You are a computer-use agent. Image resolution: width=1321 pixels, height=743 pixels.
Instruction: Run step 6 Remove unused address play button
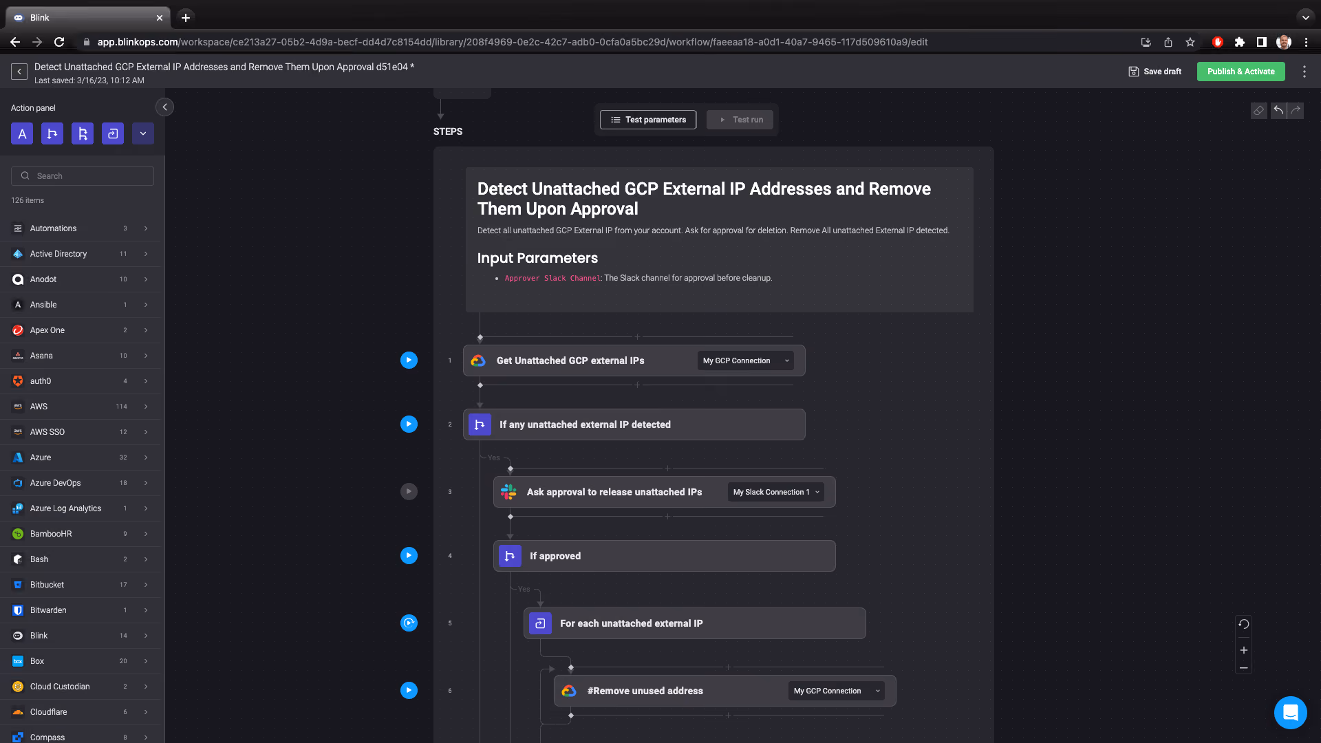(x=409, y=691)
